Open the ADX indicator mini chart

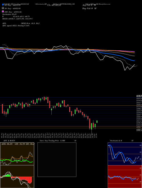(17, 154)
